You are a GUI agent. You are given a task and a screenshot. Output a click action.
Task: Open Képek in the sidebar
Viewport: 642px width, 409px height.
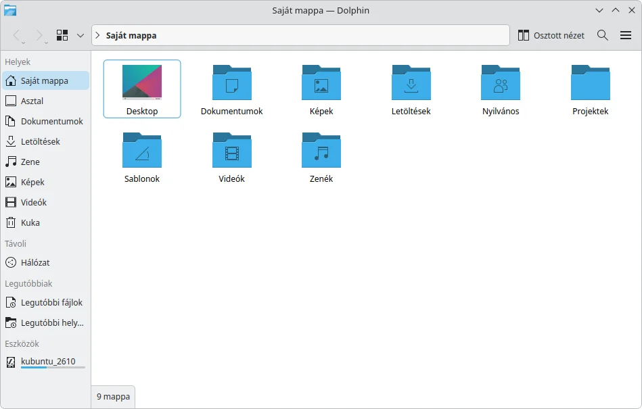pyautogui.click(x=45, y=182)
